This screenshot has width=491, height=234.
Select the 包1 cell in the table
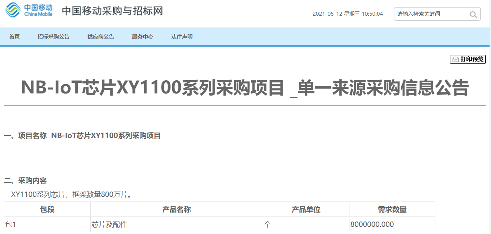[10, 224]
